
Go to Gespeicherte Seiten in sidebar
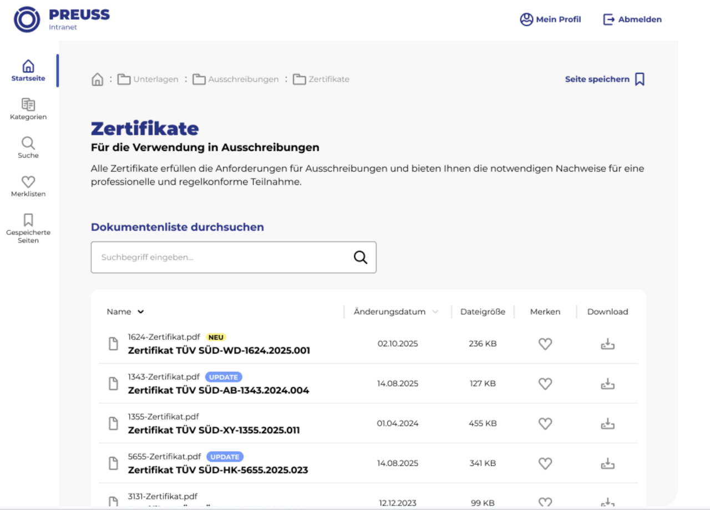click(x=28, y=228)
